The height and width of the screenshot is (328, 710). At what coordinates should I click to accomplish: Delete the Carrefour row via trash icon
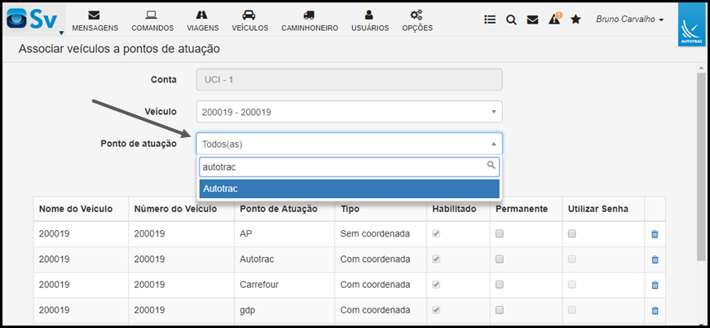point(655,285)
